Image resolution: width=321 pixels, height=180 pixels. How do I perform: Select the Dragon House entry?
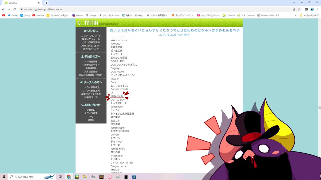pyautogui.click(x=119, y=166)
